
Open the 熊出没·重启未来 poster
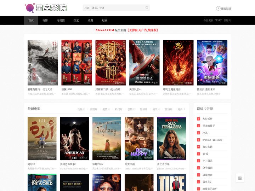click(x=212, y=63)
